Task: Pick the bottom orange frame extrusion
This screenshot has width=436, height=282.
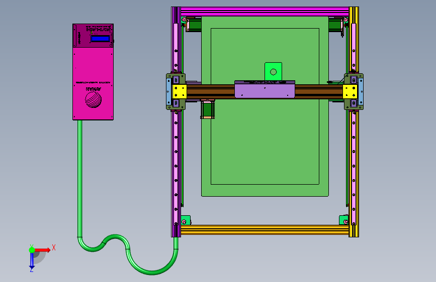Action: 265,230
